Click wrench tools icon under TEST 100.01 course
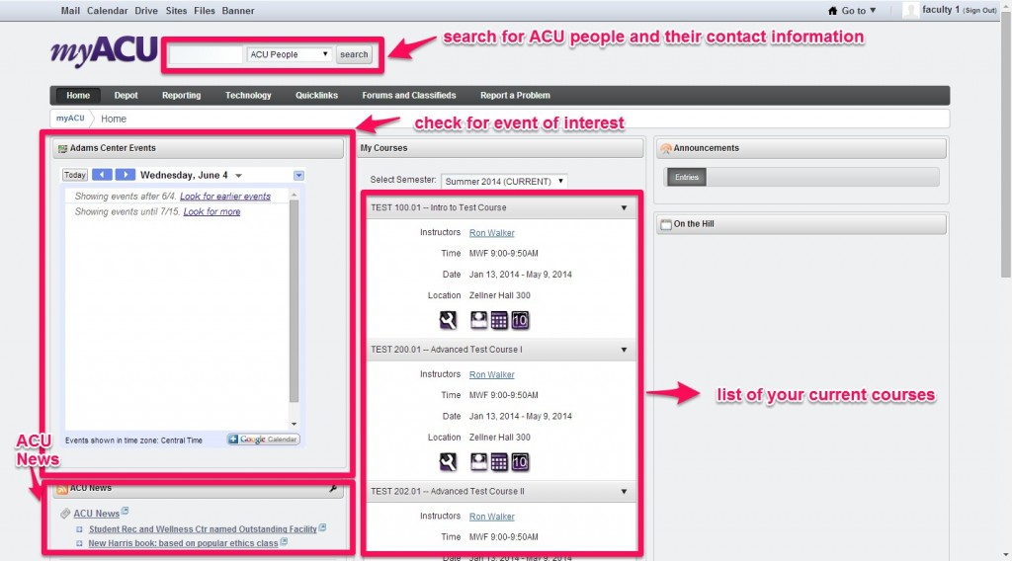Screen dimensions: 1012x561 (x=448, y=320)
